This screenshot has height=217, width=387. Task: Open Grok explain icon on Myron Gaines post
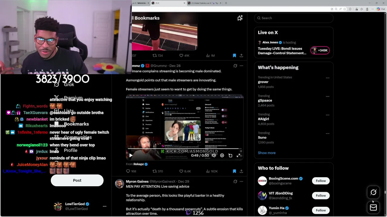(x=235, y=181)
